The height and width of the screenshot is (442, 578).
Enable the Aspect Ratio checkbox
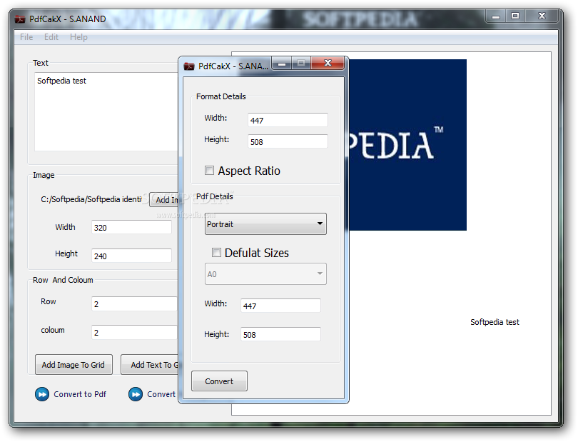[209, 170]
